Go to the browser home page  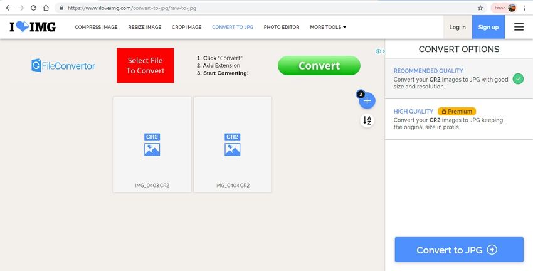(46, 8)
